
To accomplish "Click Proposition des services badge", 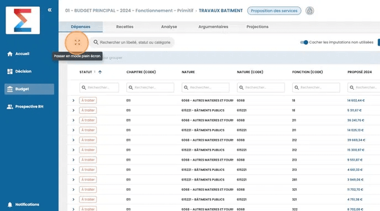I will (x=274, y=11).
